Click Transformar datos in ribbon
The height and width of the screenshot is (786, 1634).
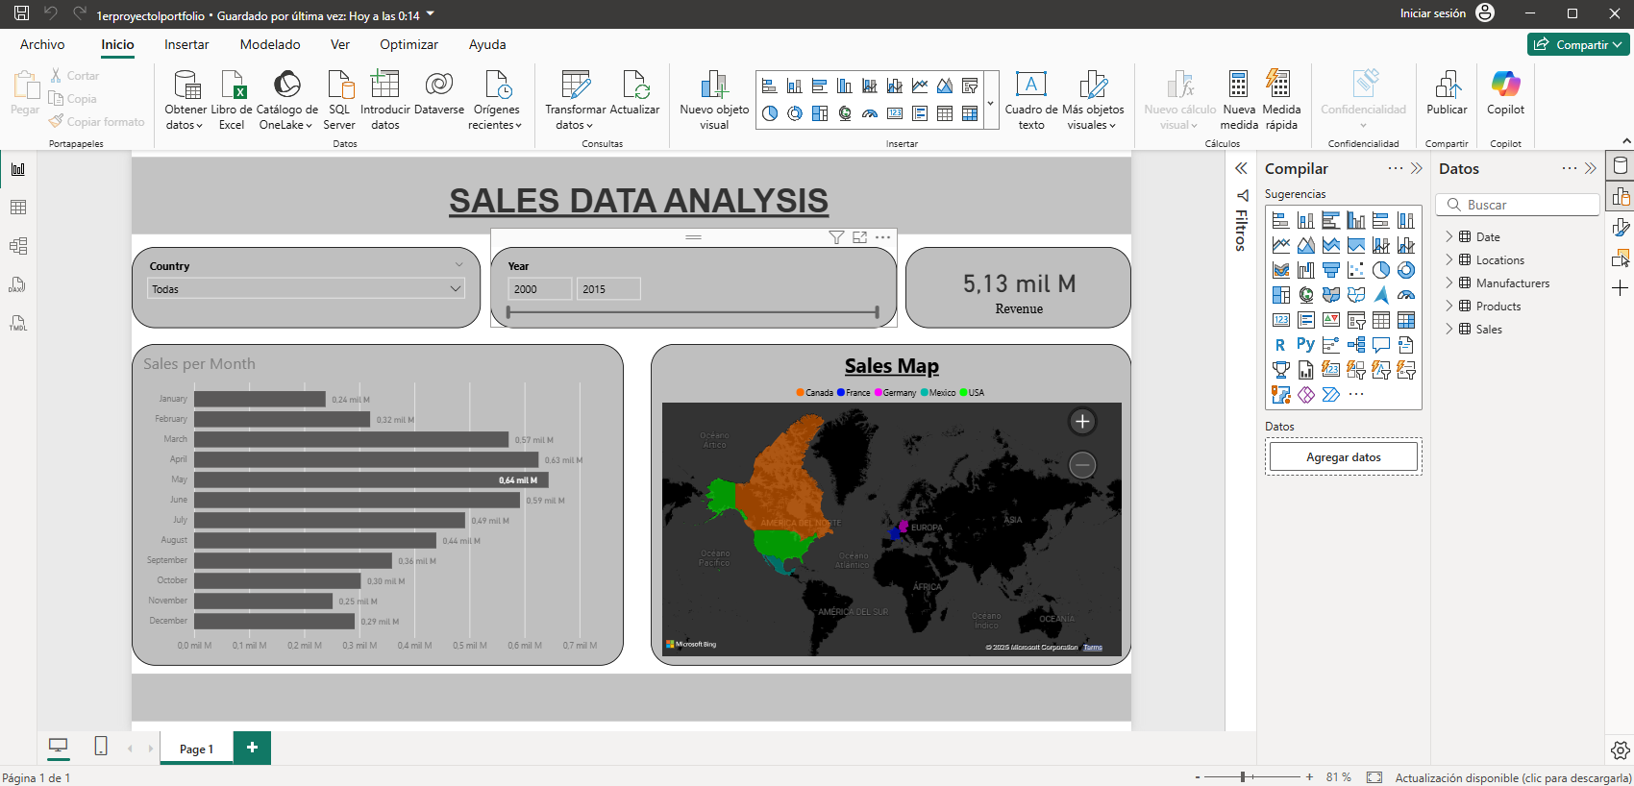(x=576, y=99)
